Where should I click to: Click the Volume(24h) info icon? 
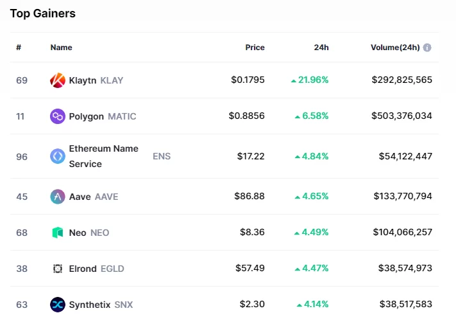click(427, 48)
